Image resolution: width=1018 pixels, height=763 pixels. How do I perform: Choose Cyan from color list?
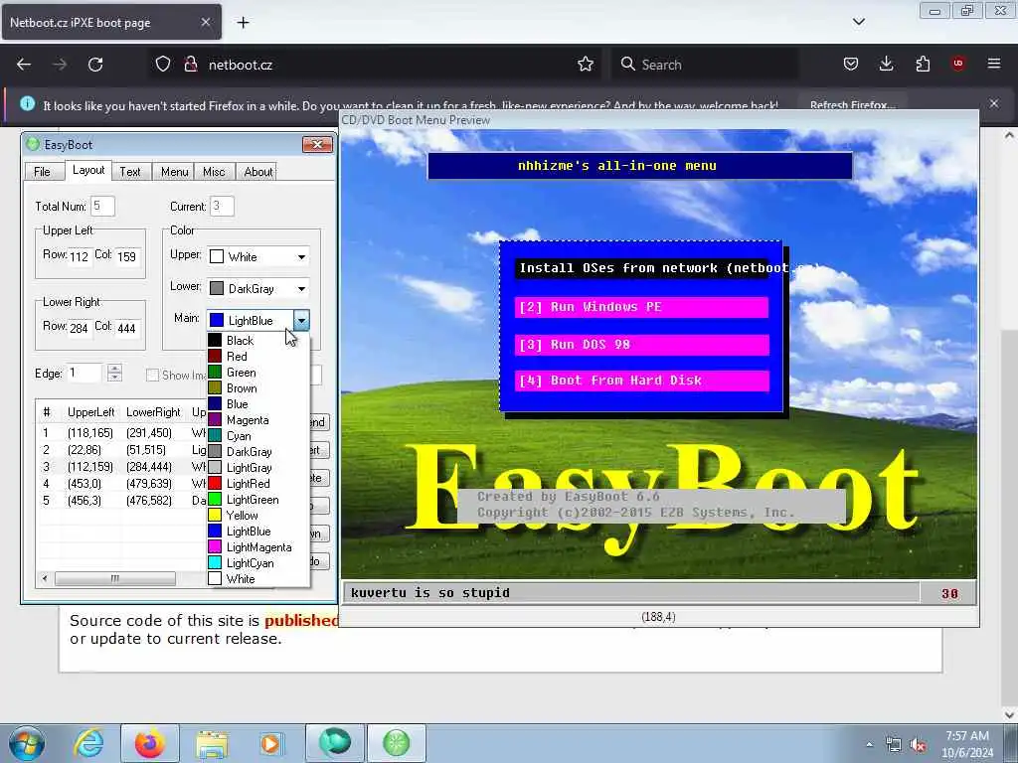257,436
